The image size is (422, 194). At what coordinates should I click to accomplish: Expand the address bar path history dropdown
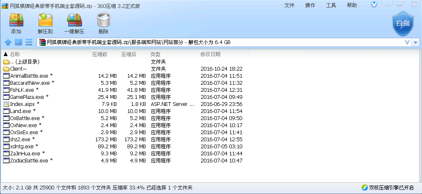tap(407, 42)
